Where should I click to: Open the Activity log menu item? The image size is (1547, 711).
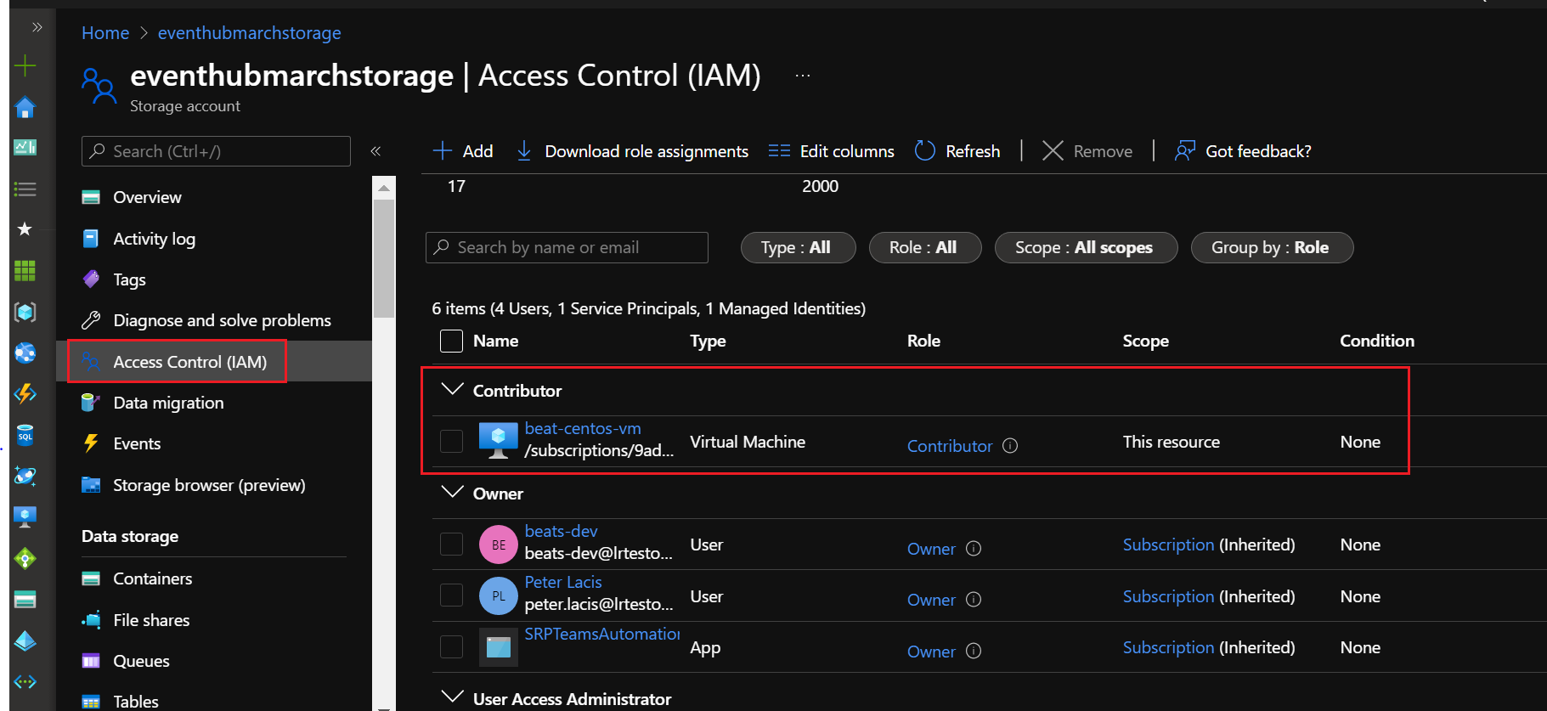(x=154, y=239)
